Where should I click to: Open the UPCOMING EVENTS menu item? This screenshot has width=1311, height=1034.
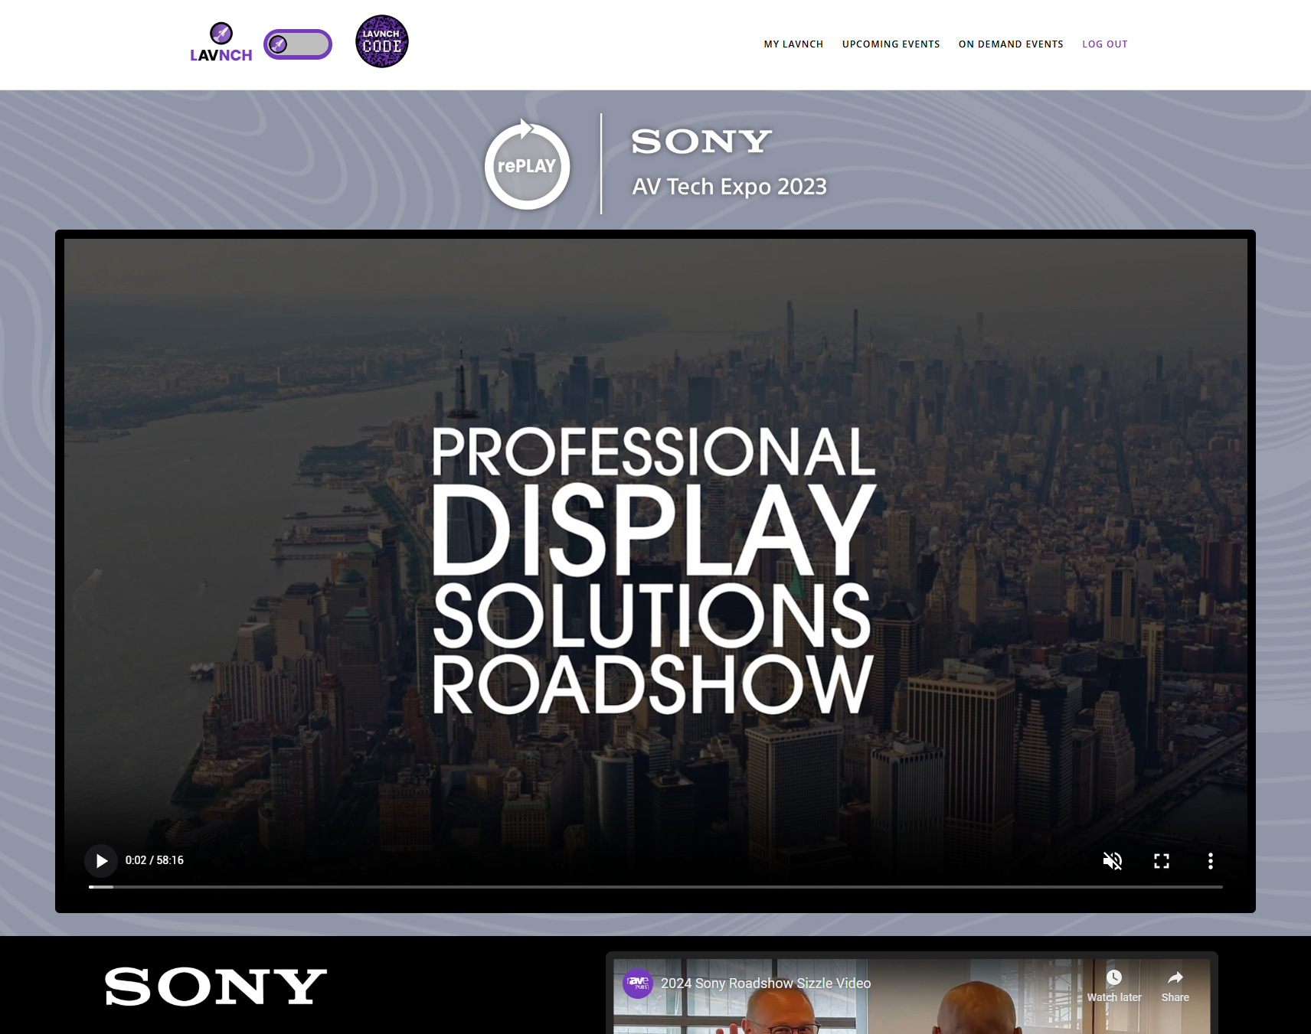[891, 44]
